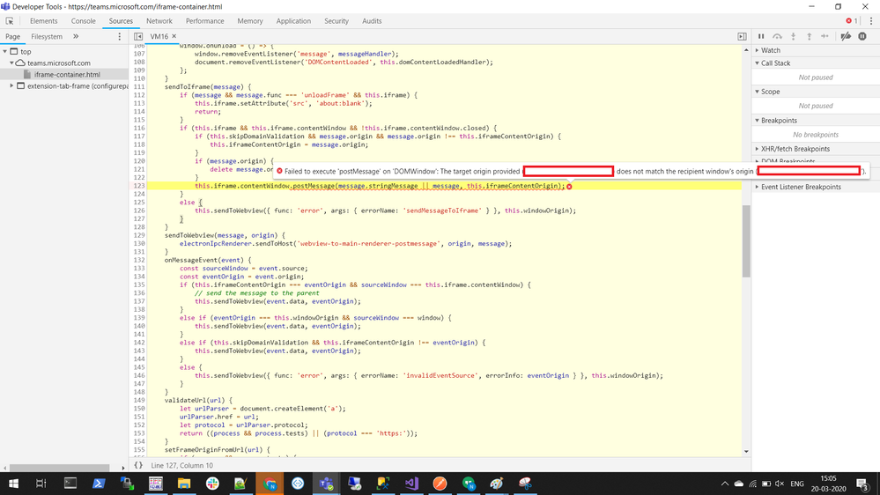Screen dimensions: 880x495
Task: Open DevTools customize three-dot menu
Action: point(871,21)
